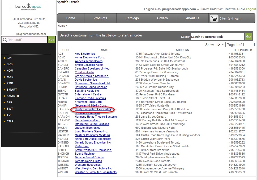Open the Products menu tab
This screenshot has height=180, width=257.
[x=100, y=18]
